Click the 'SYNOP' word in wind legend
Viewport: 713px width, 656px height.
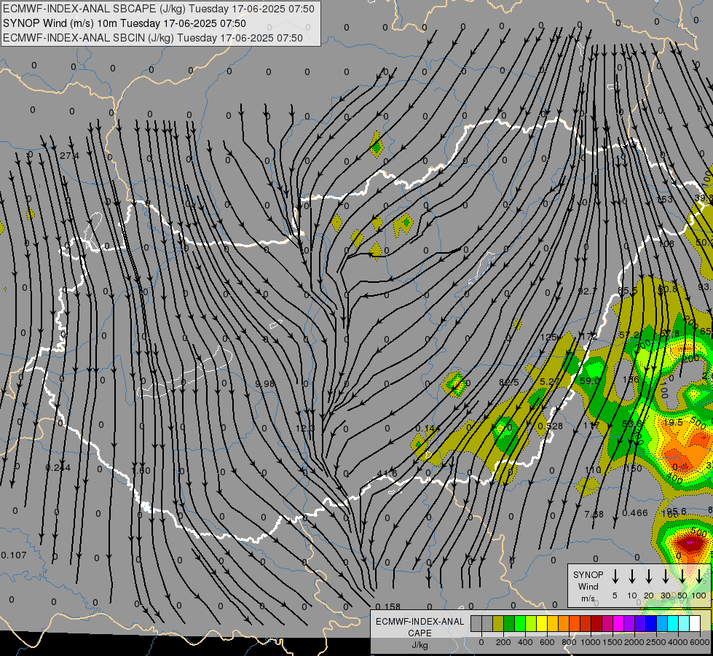[x=588, y=574]
